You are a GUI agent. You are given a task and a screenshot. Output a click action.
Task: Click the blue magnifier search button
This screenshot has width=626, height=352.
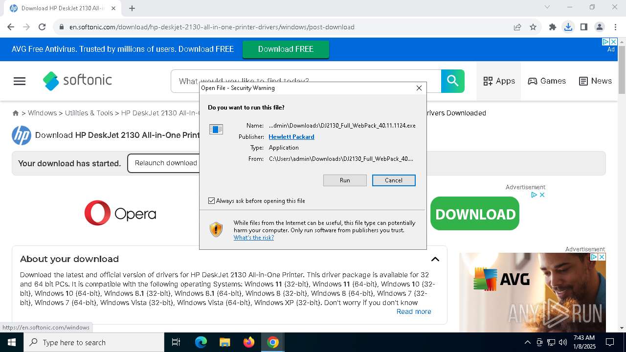[x=453, y=81]
